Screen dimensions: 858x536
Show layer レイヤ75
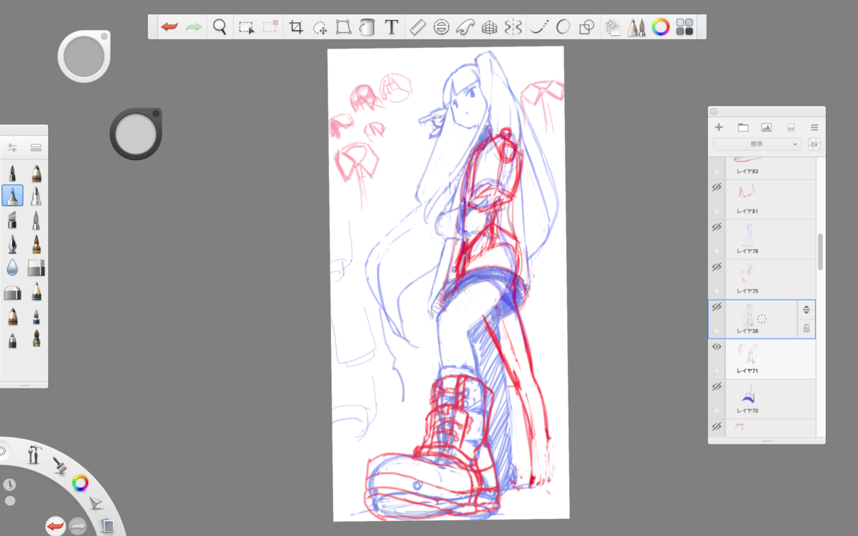pos(717,267)
